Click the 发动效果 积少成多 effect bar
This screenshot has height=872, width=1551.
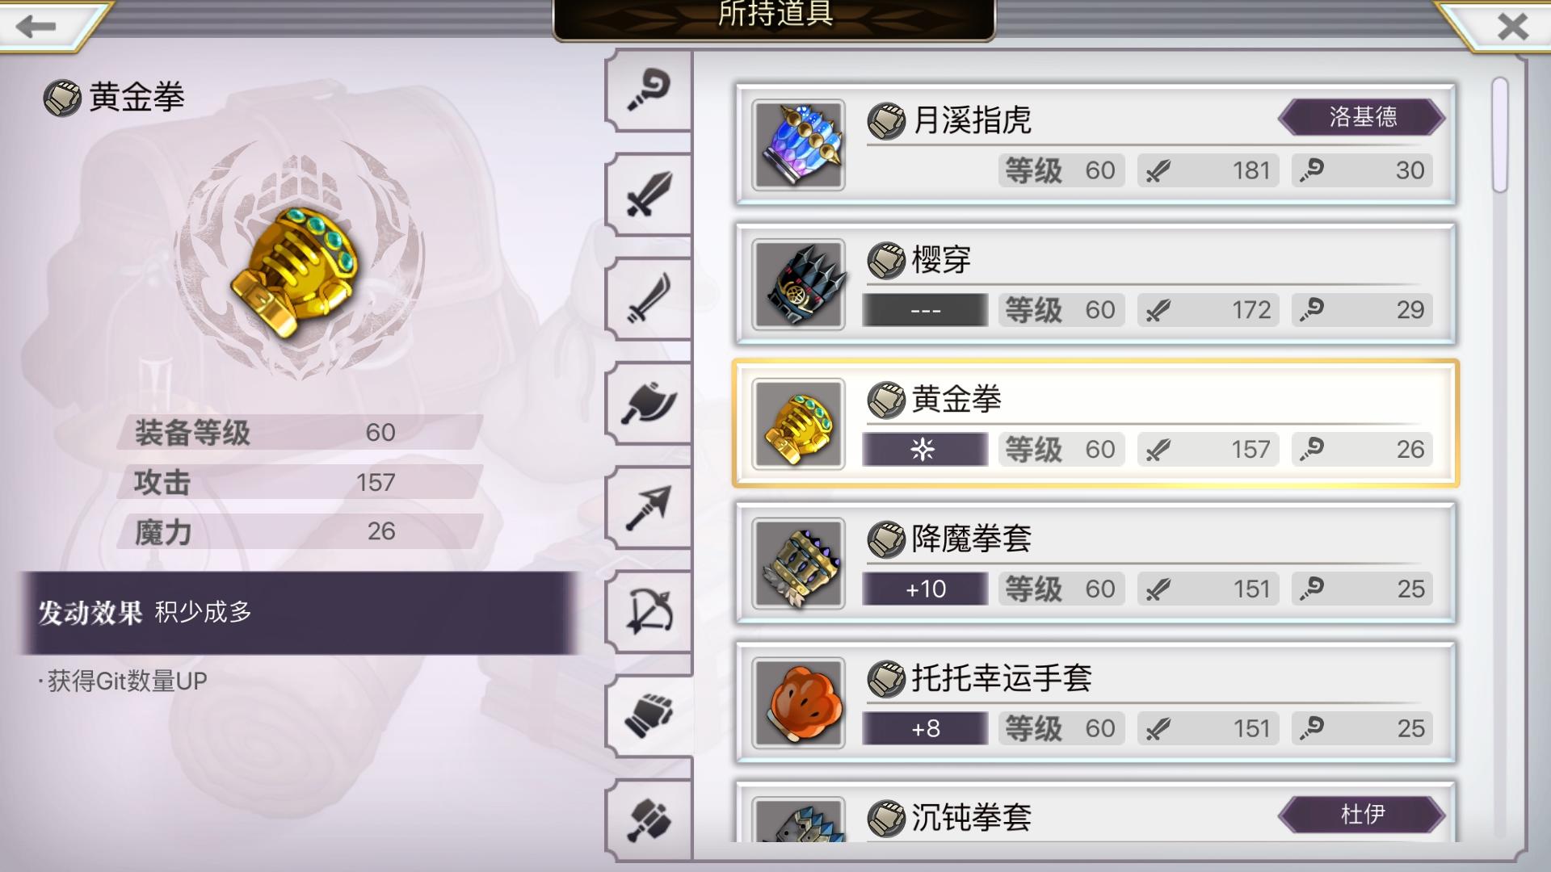coord(297,612)
